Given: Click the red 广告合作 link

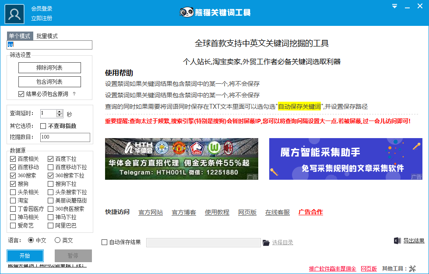Looking at the screenshot, I should click(x=310, y=212).
